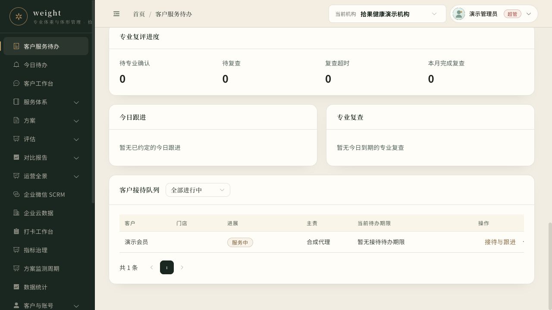
Task: Go to the next page arrow
Action: click(182, 267)
